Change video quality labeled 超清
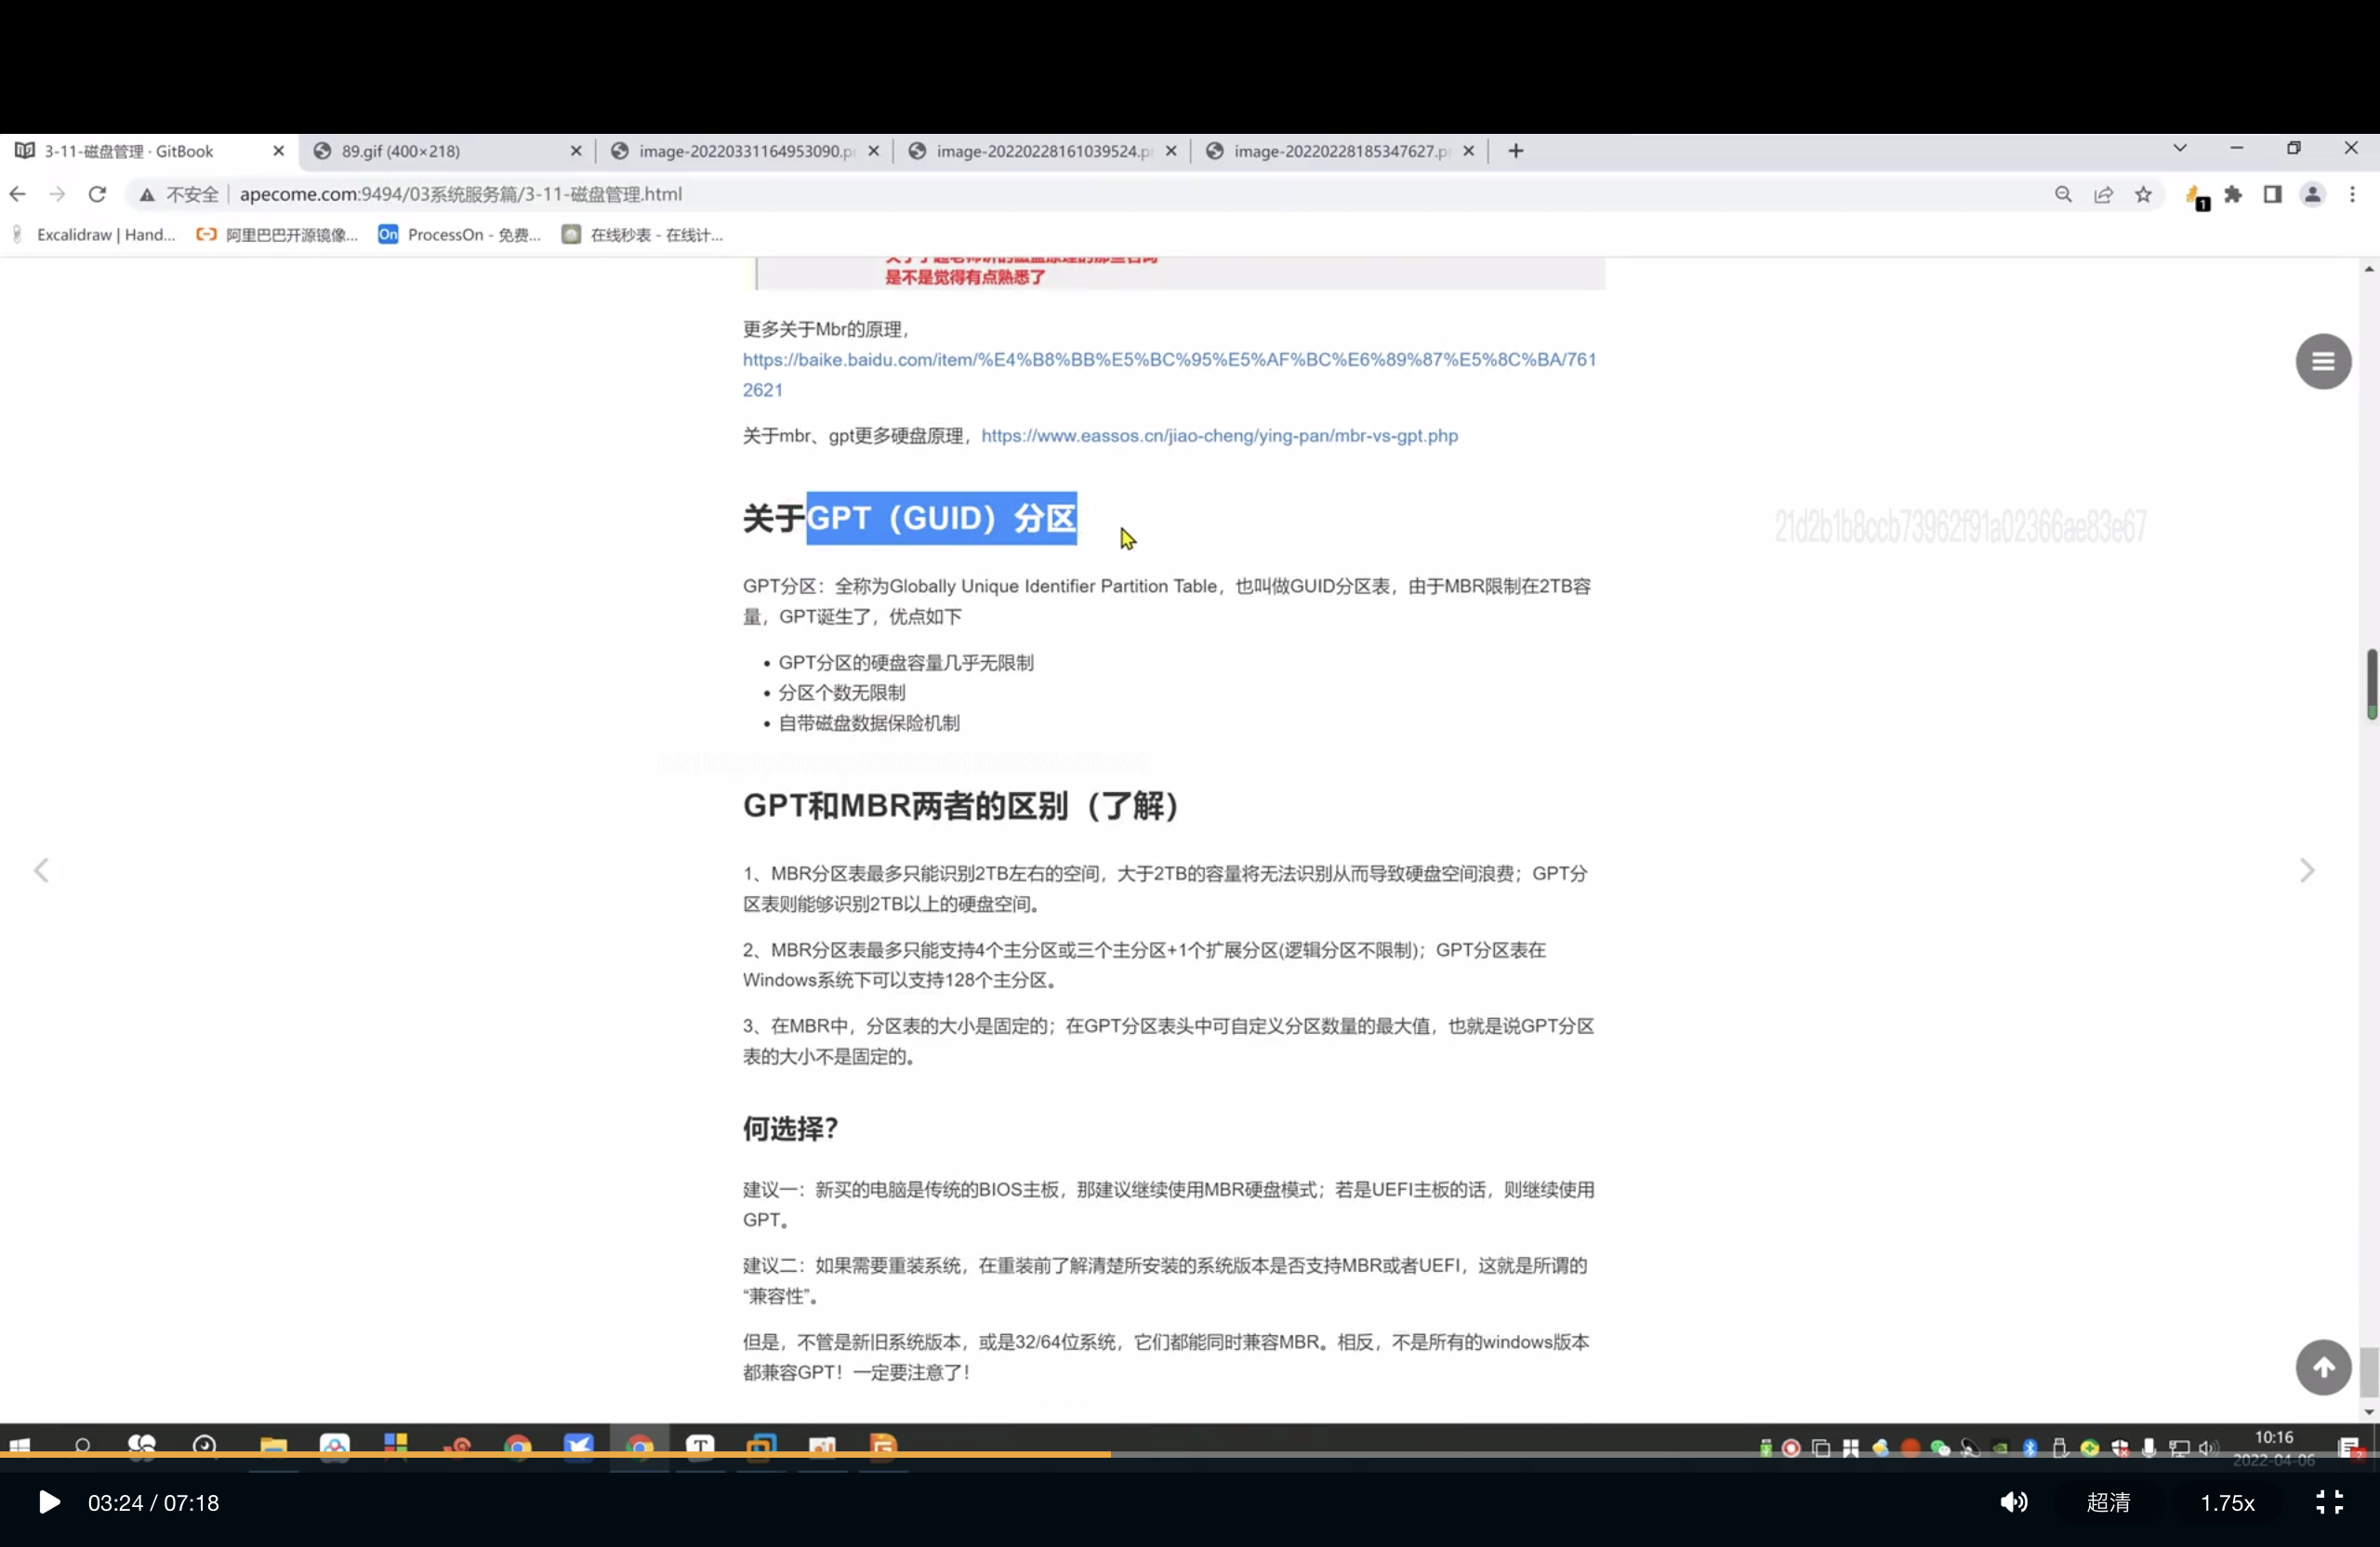This screenshot has height=1547, width=2380. point(2108,1502)
